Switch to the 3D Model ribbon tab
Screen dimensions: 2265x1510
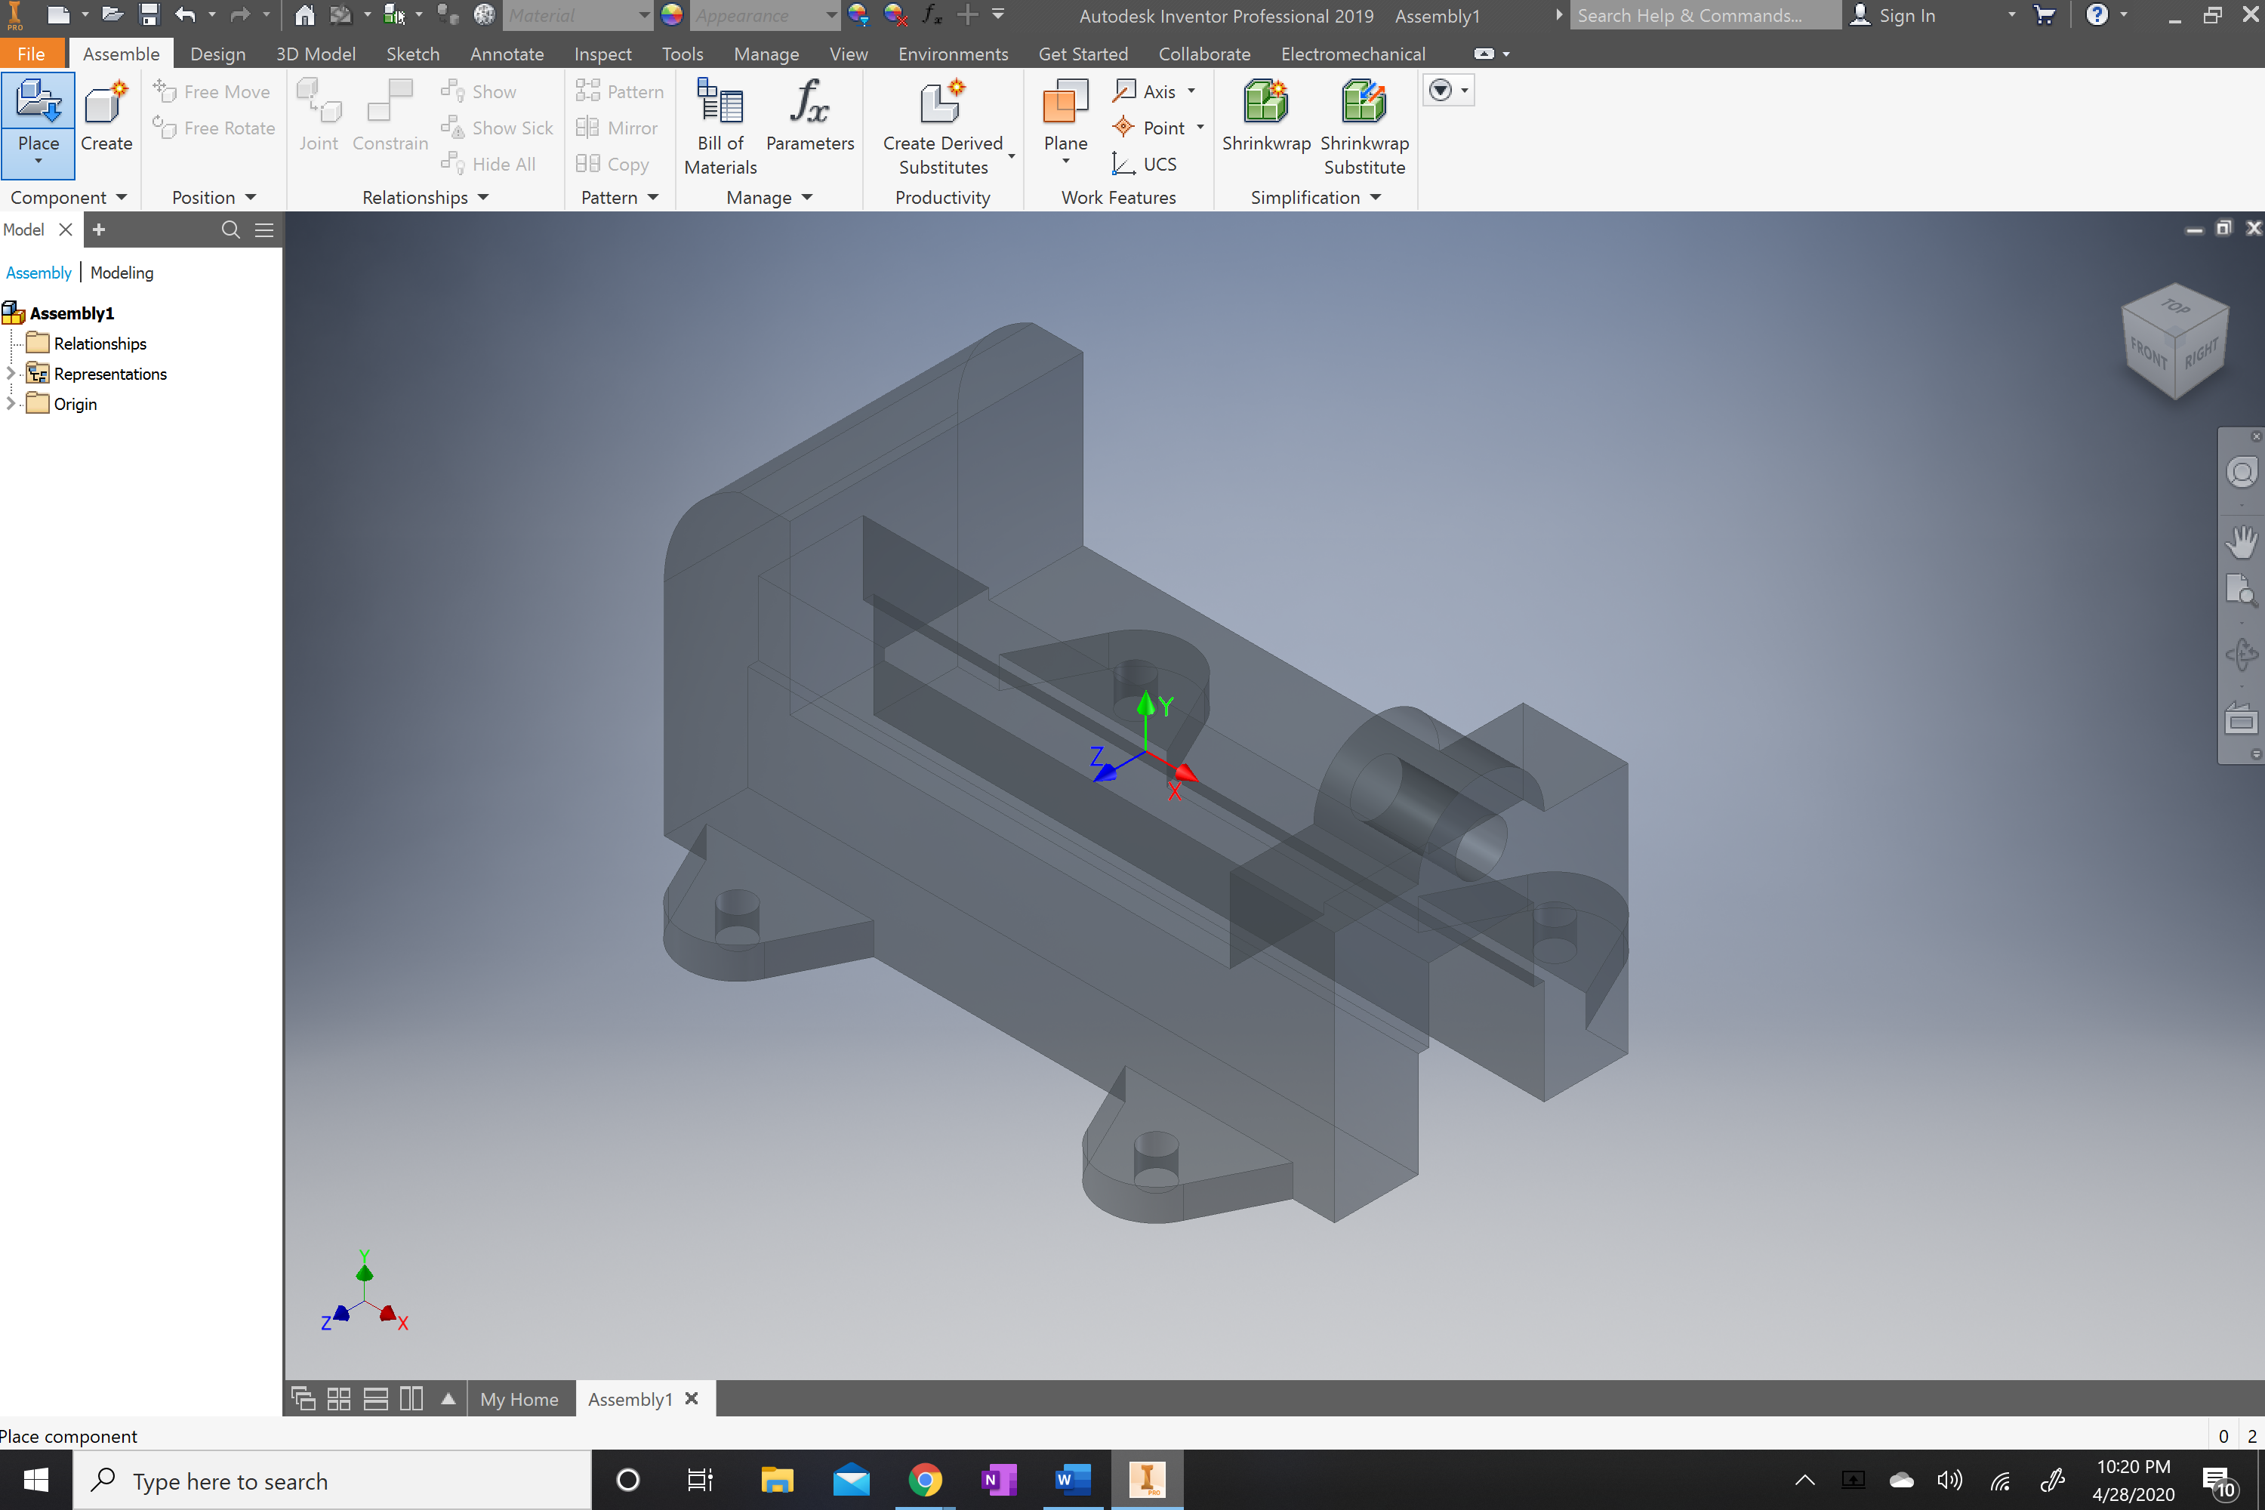[x=316, y=54]
